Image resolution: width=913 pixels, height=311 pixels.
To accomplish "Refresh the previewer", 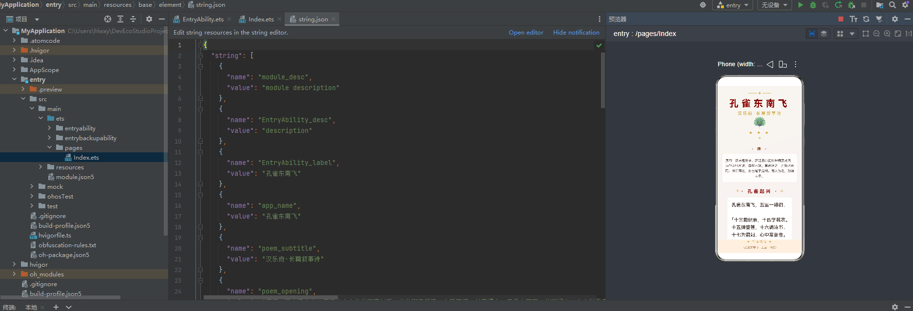I will (x=866, y=19).
